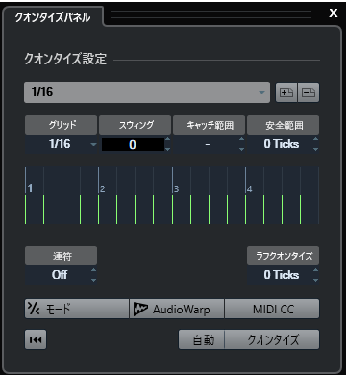Decrease the 安全範囲 Ticks with down arrow

point(315,149)
